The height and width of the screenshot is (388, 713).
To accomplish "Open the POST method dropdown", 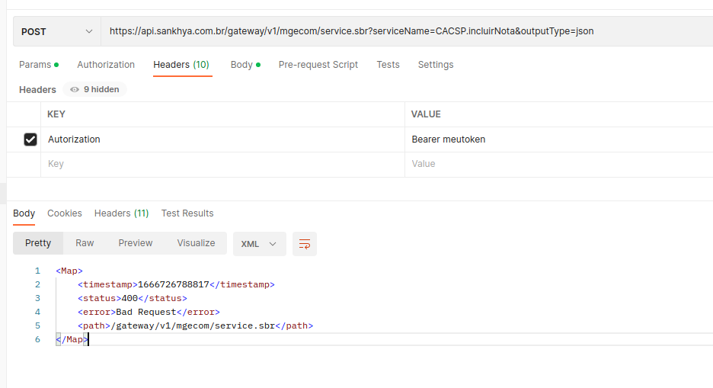I will [56, 31].
